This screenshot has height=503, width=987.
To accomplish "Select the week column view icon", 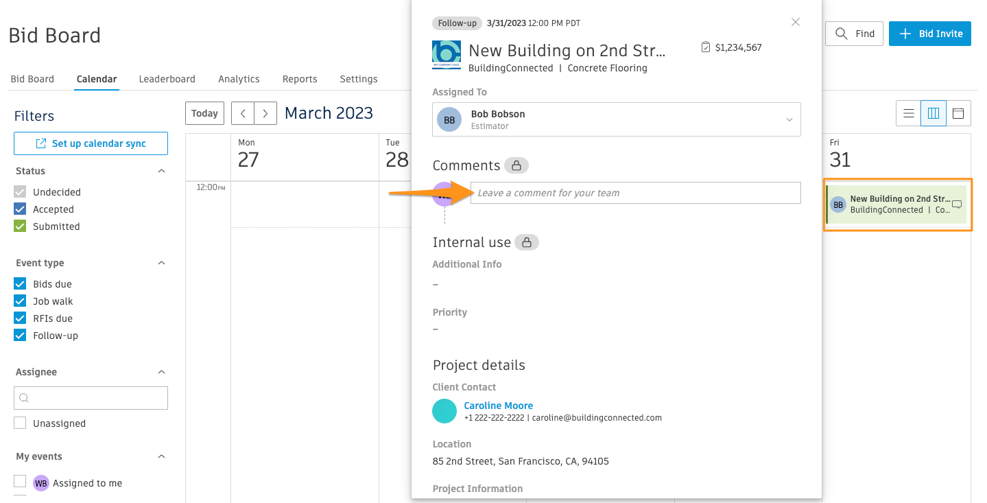I will click(x=934, y=114).
